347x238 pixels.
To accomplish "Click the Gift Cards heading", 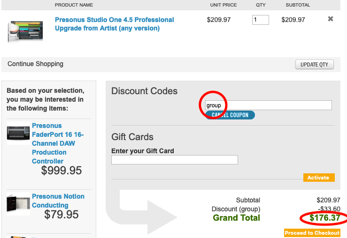I will coord(132,137).
